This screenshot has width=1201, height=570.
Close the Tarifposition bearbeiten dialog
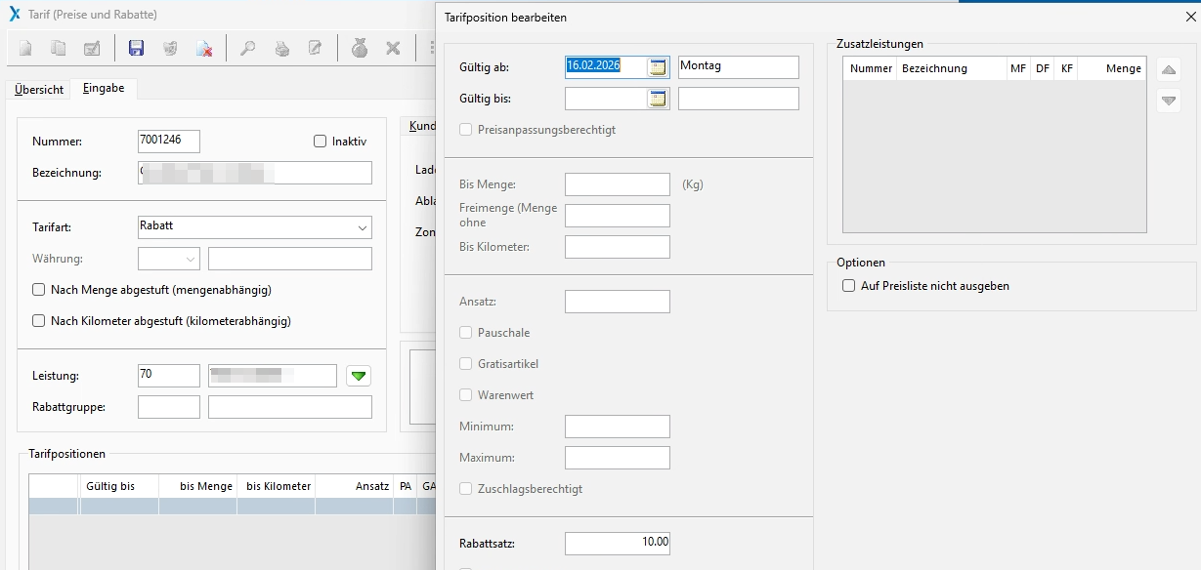[1189, 17]
